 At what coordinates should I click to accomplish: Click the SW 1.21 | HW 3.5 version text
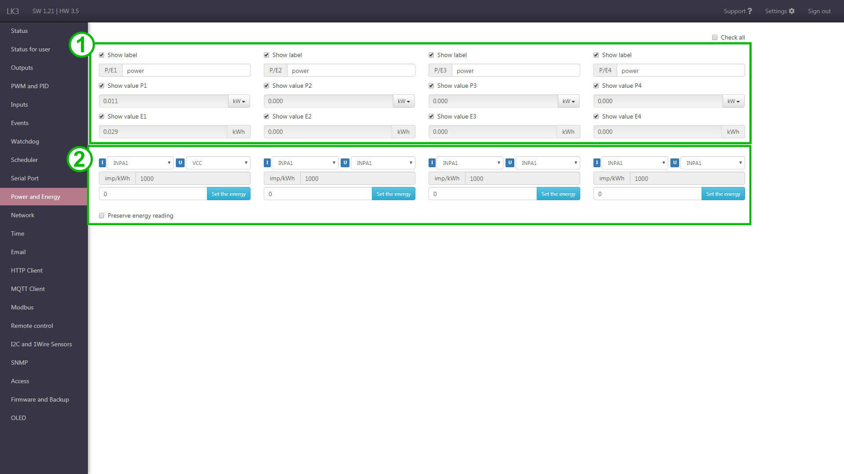tap(55, 11)
